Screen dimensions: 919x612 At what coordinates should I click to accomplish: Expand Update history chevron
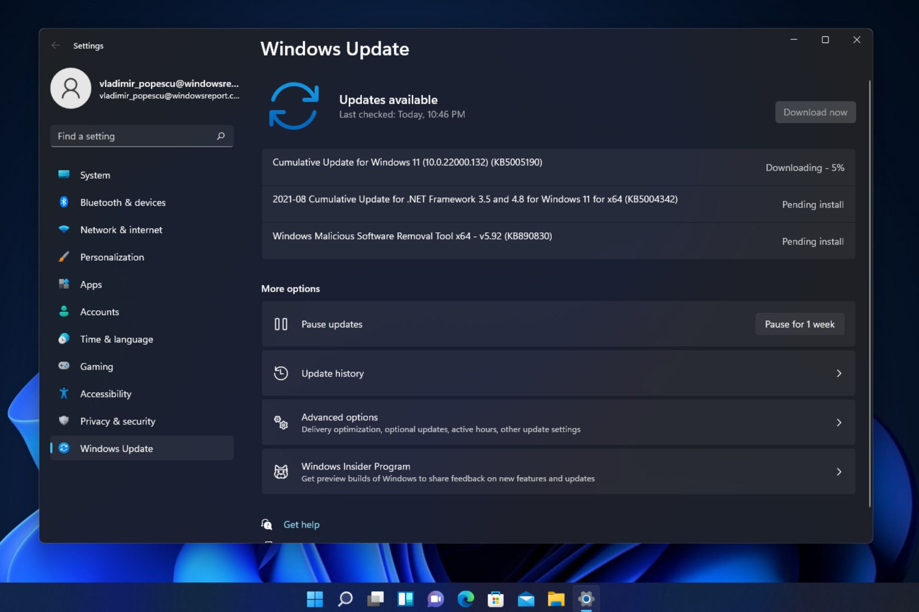(839, 373)
